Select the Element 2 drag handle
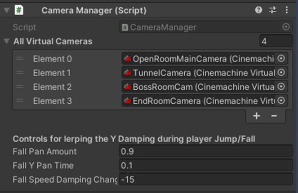Image resolution: width=298 pixels, height=193 pixels. click(x=20, y=87)
